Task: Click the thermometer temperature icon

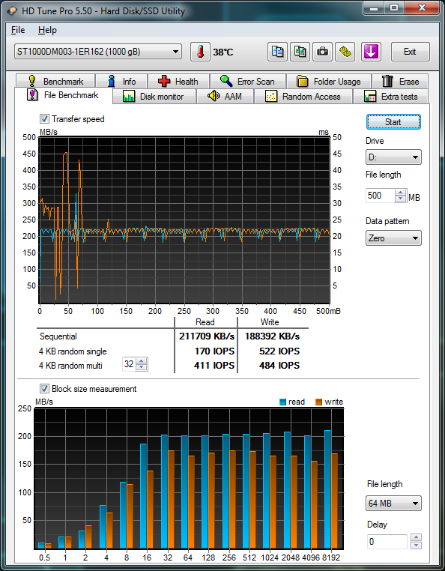Action: coord(200,52)
